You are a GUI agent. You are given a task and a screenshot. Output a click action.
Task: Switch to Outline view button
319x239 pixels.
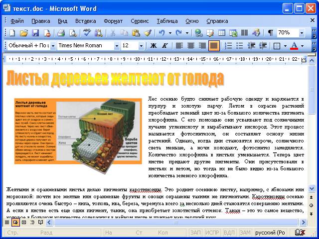(x=32, y=222)
